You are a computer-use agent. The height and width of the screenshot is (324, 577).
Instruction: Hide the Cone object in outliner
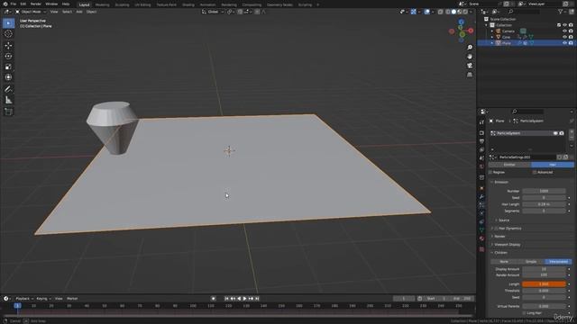[564, 37]
